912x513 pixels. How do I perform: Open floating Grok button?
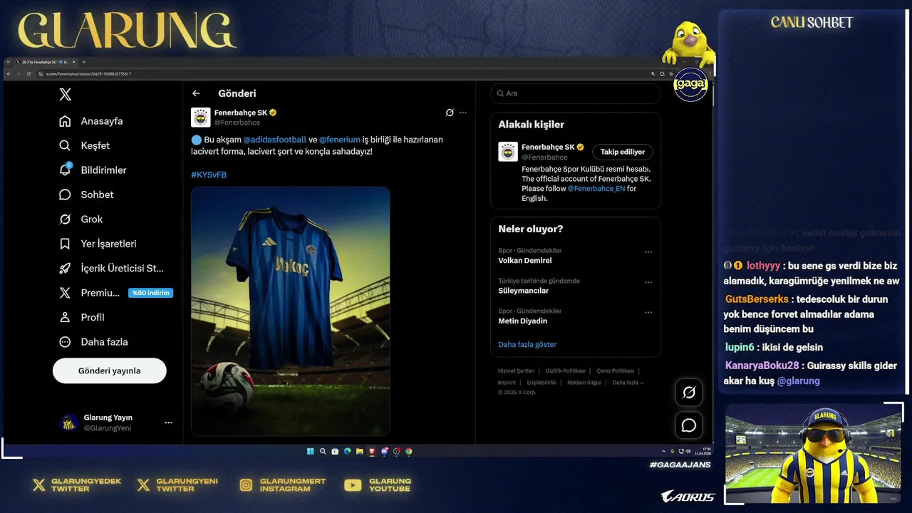pyautogui.click(x=689, y=393)
